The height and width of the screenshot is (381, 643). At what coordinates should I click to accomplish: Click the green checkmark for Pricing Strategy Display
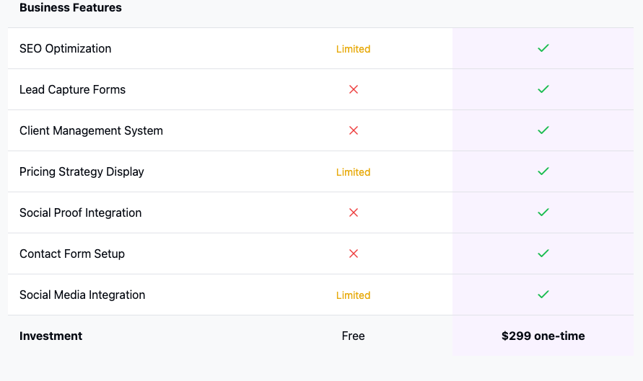click(x=543, y=171)
